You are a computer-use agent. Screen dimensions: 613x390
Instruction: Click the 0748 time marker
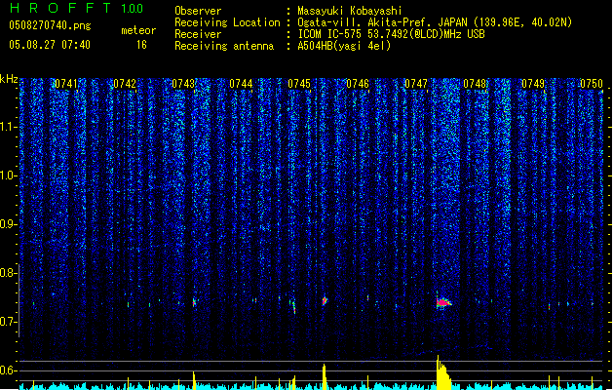point(475,84)
